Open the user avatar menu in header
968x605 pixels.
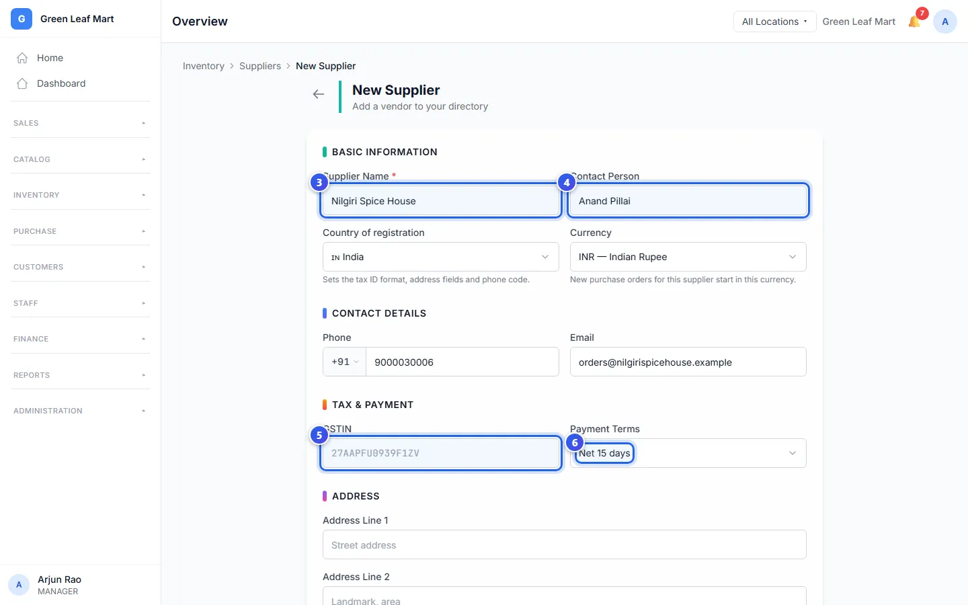945,22
